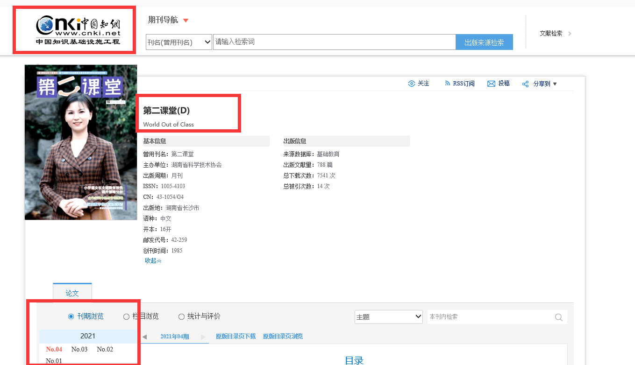Collapse details with 收起 link

coord(153,261)
